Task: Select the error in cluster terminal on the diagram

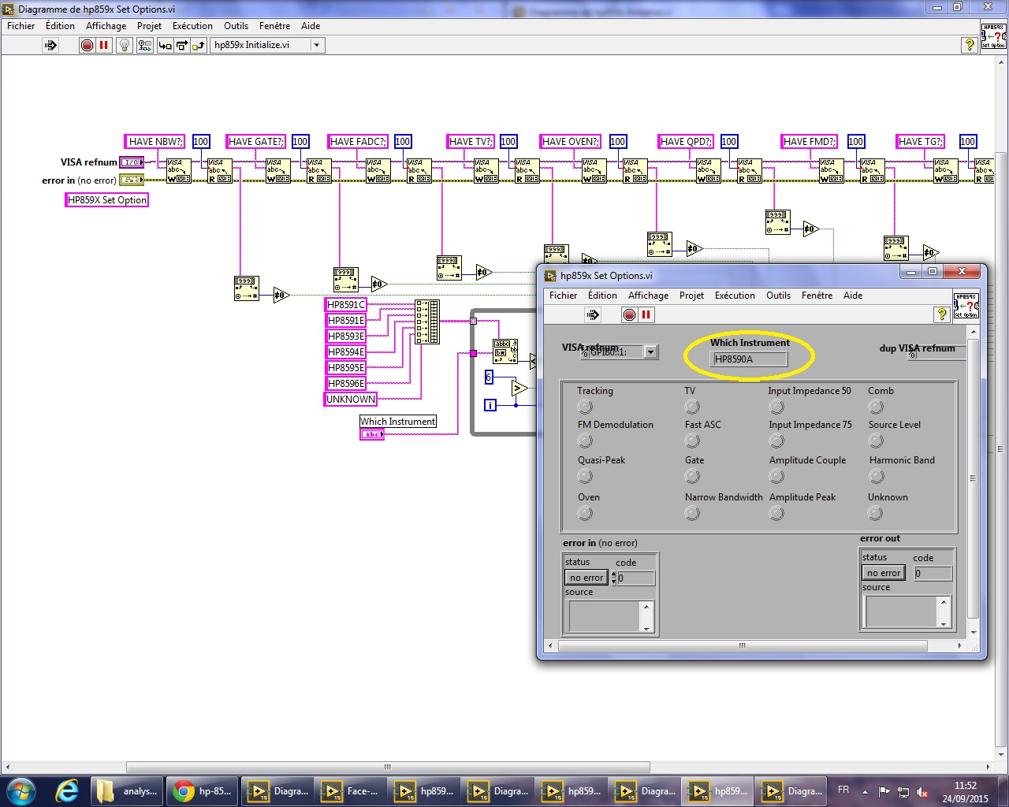Action: [x=132, y=180]
